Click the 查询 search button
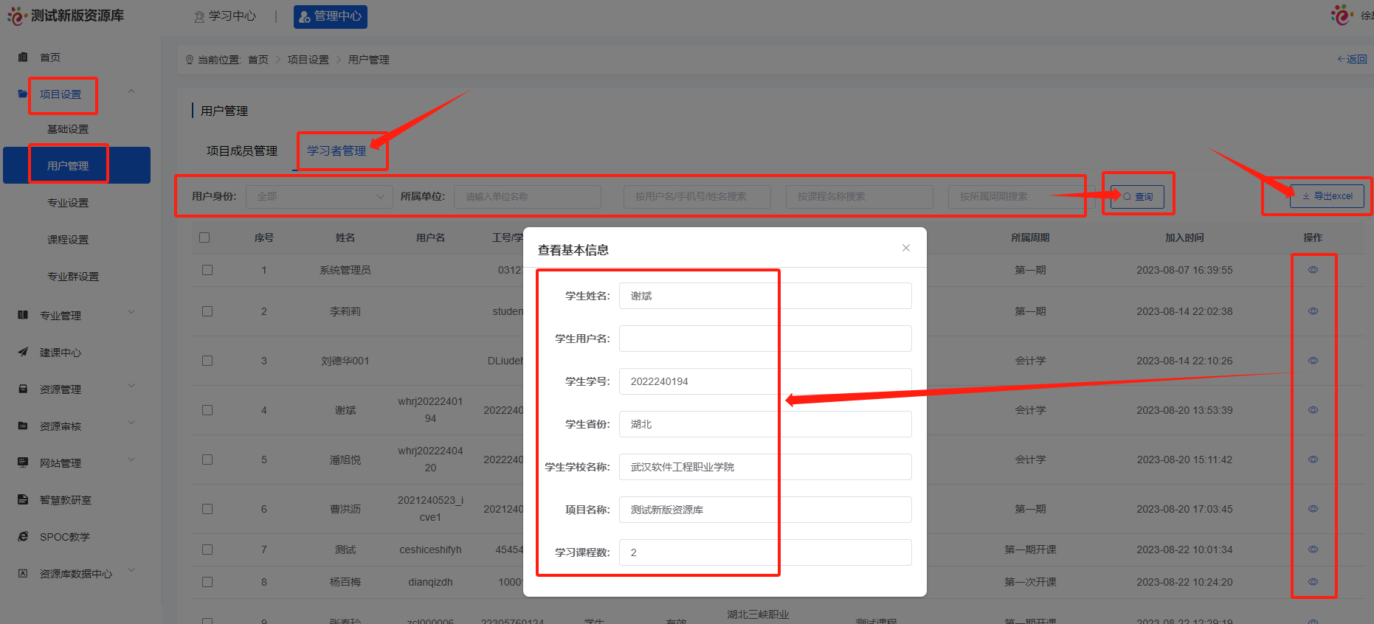The width and height of the screenshot is (1374, 624). click(1137, 196)
